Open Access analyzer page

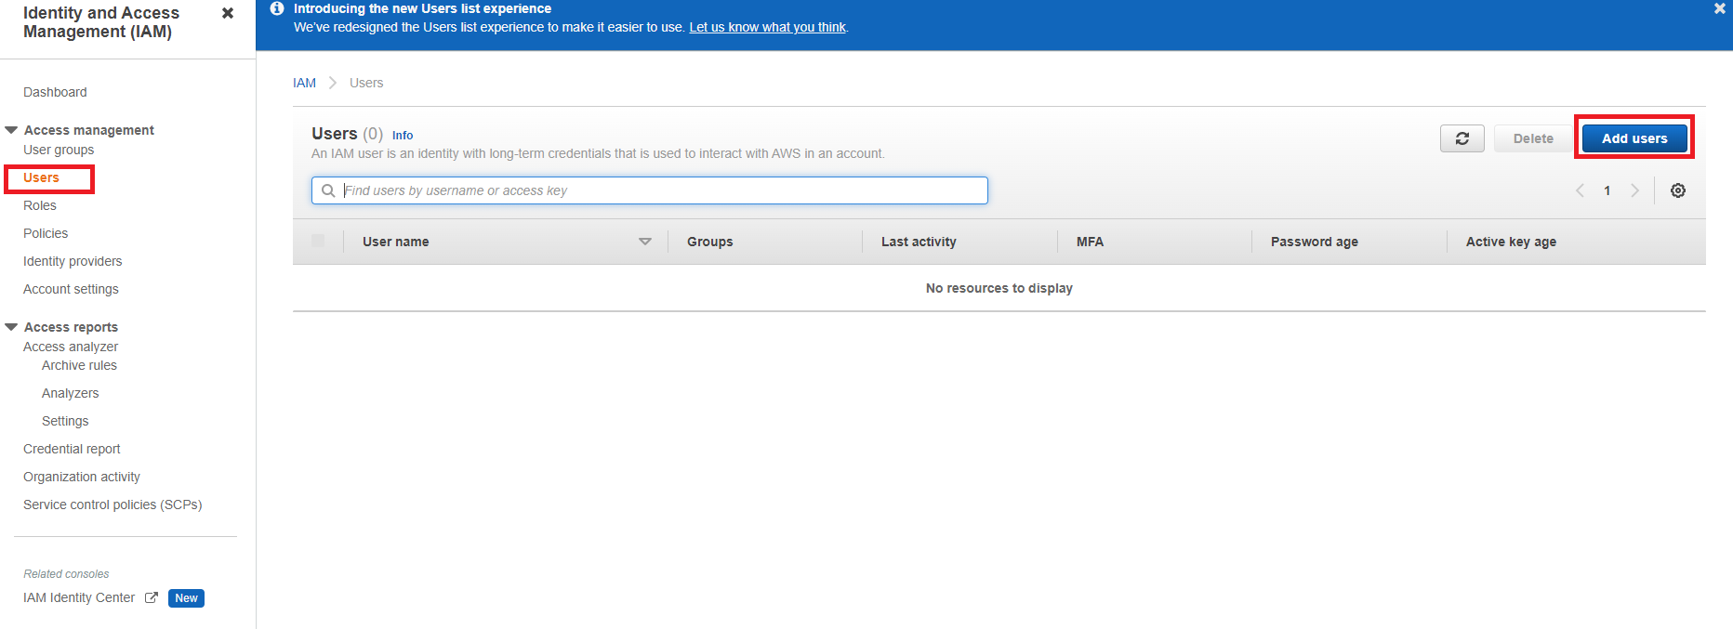[71, 347]
